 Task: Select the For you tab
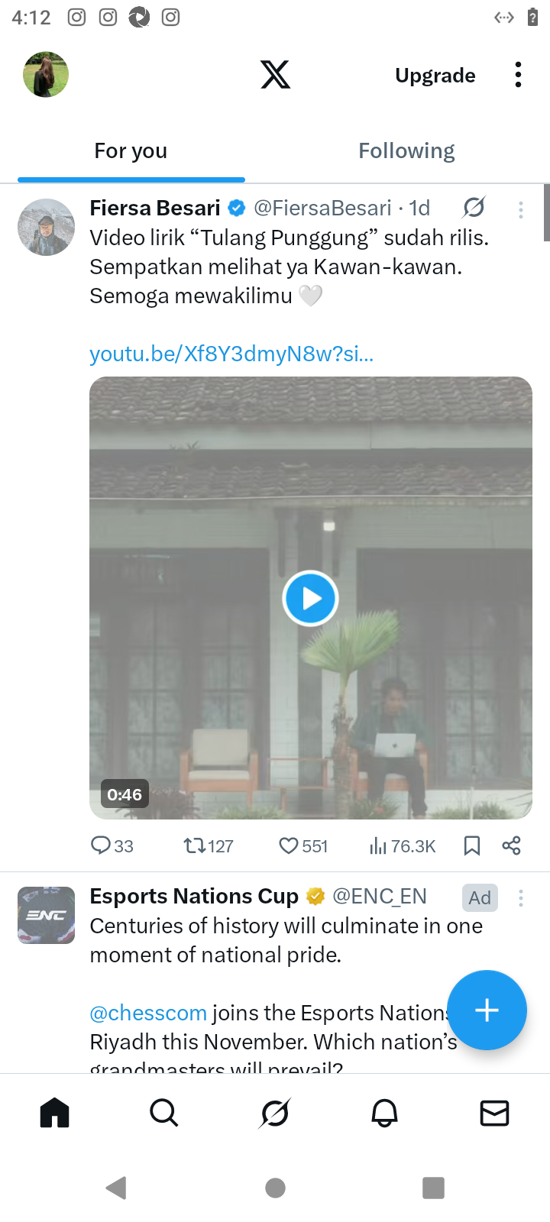[x=131, y=151]
